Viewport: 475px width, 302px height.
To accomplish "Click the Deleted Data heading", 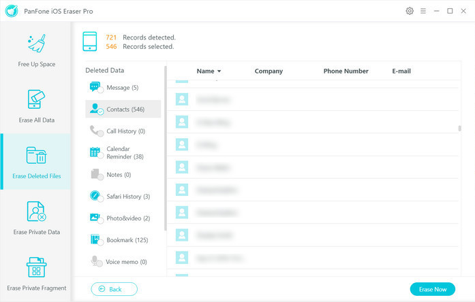I will tap(104, 70).
